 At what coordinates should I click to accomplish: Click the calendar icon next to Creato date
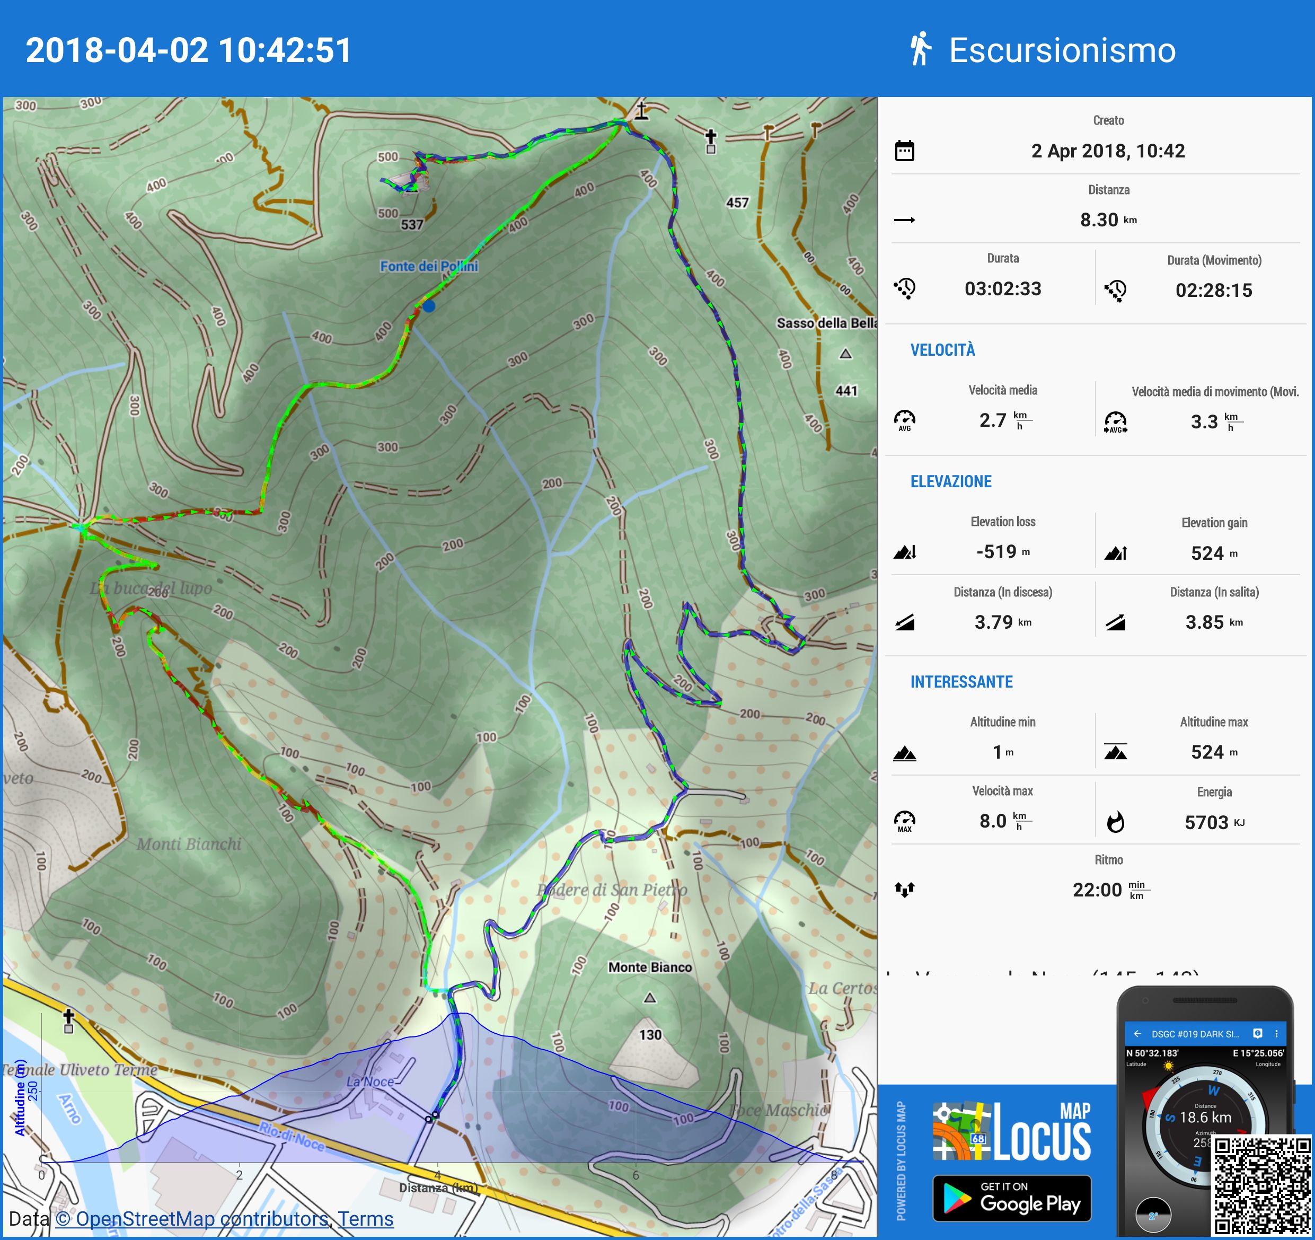(x=904, y=151)
